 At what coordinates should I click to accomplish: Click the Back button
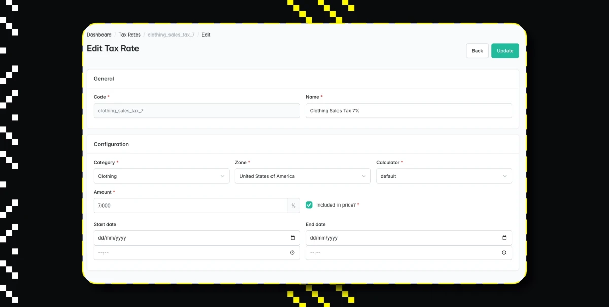tap(478, 51)
